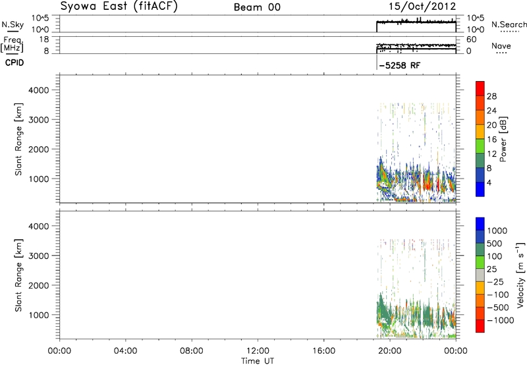Click the 'N.Sky' legend label
This screenshot has height=365, width=527.
point(13,24)
